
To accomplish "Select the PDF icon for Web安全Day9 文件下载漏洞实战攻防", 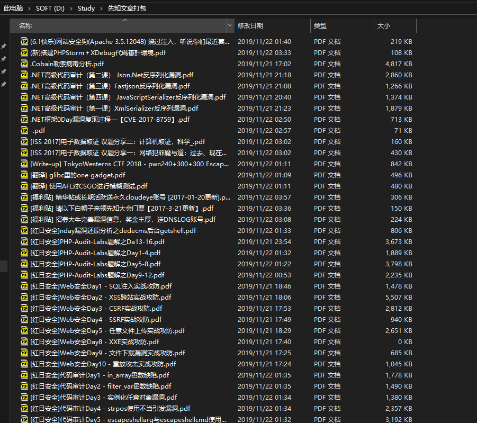I will [x=24, y=353].
